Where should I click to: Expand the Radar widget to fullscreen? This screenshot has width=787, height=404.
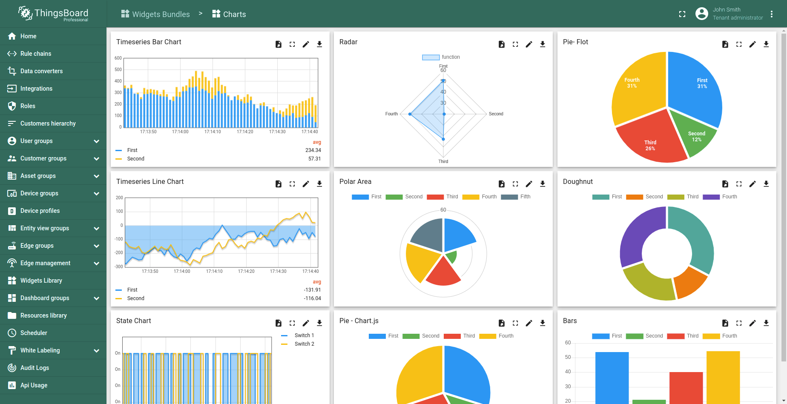tap(515, 44)
